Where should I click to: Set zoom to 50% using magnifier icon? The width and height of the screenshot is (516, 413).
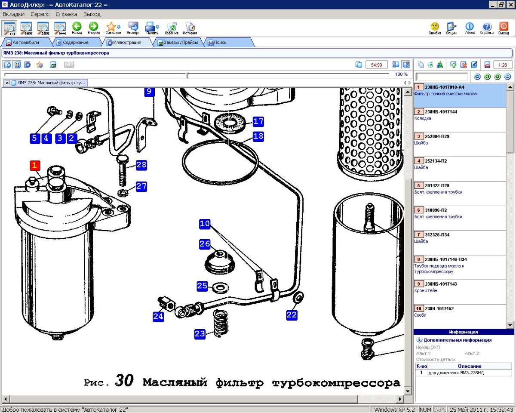pyautogui.click(x=27, y=28)
